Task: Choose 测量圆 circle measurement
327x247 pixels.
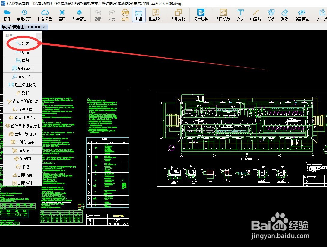Action: tap(23, 159)
